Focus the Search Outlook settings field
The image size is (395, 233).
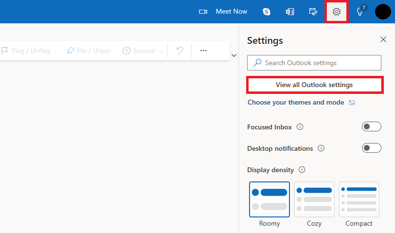(314, 63)
